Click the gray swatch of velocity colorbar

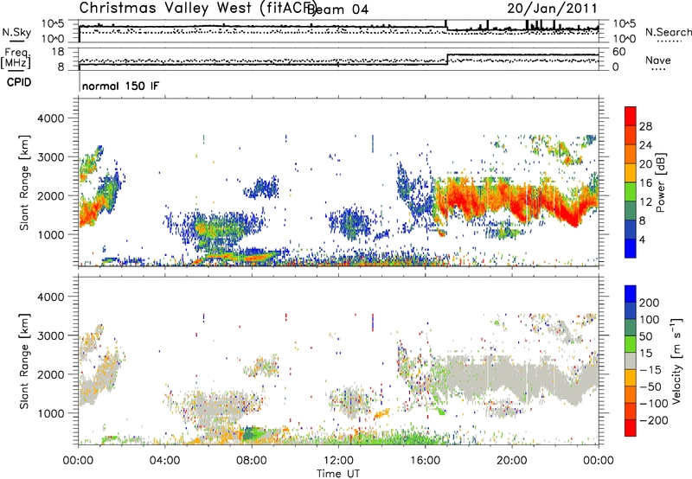pos(631,361)
